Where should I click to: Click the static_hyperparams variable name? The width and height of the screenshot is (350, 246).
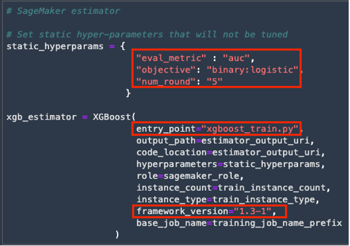[x=55, y=47]
